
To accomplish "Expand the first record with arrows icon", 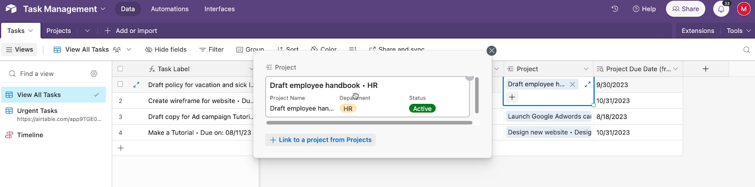I will tap(136, 85).
